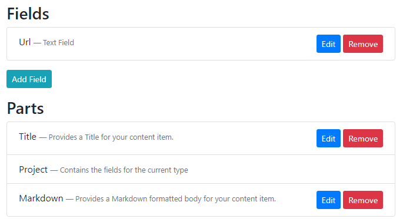Remove the Url text field
The image size is (403, 219).
click(363, 44)
